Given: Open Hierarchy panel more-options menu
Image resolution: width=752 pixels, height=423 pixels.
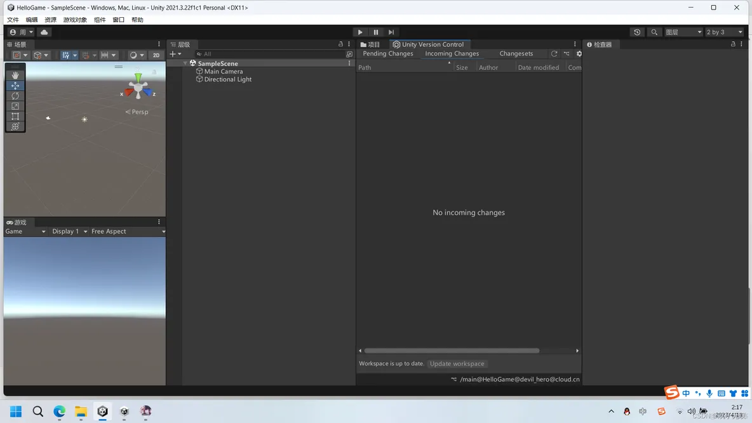Looking at the screenshot, I should (x=349, y=44).
